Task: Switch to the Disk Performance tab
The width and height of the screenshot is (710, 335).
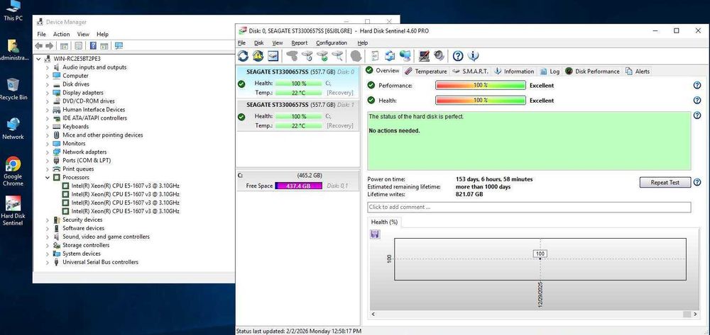Action: pos(592,72)
